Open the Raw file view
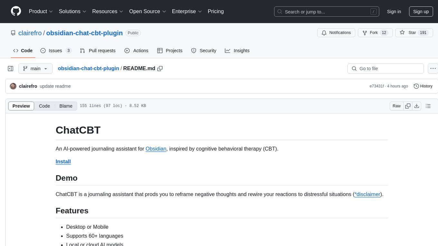The height and width of the screenshot is (246, 438). tap(396, 106)
